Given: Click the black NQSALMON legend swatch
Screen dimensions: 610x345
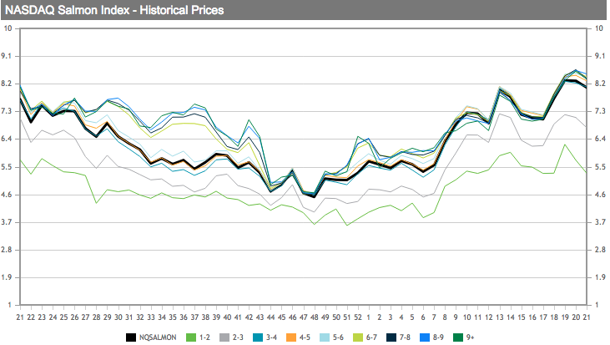Looking at the screenshot, I should [131, 337].
